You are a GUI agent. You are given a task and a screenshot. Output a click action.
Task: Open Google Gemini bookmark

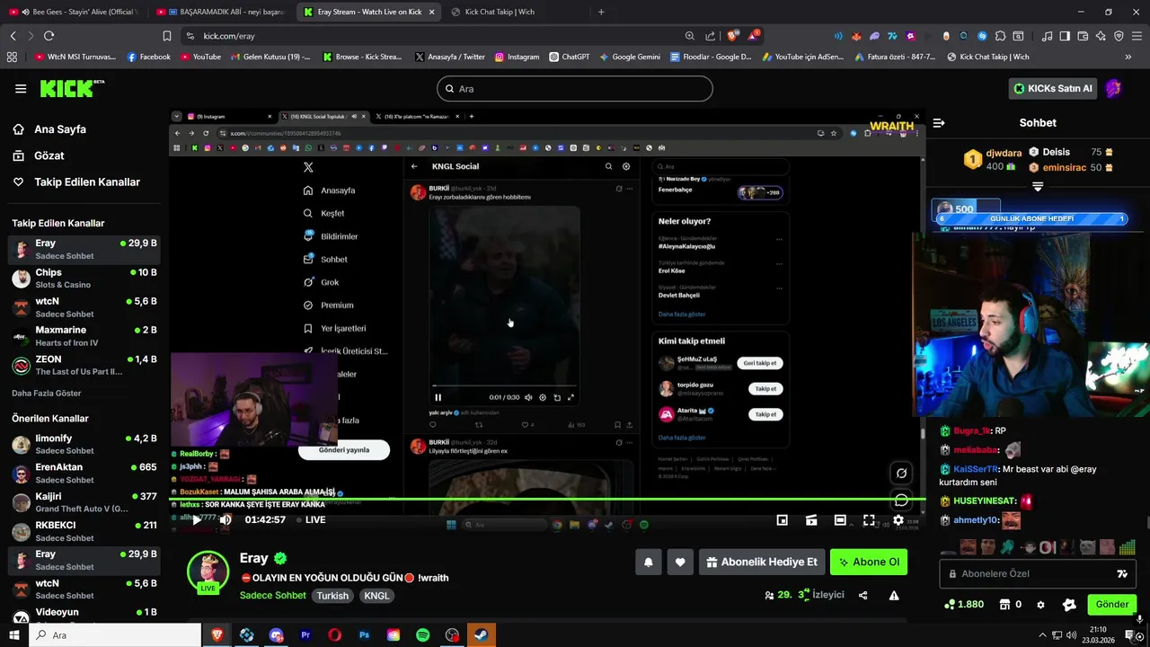629,57
